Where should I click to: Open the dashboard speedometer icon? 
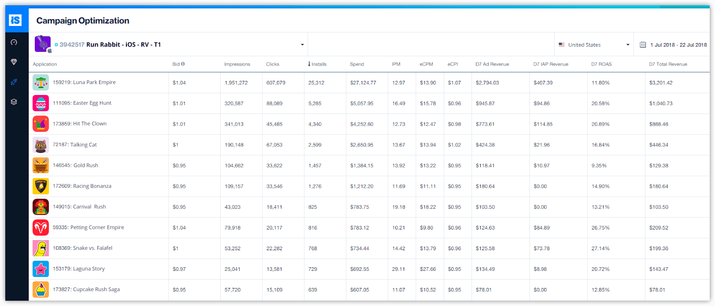14,42
